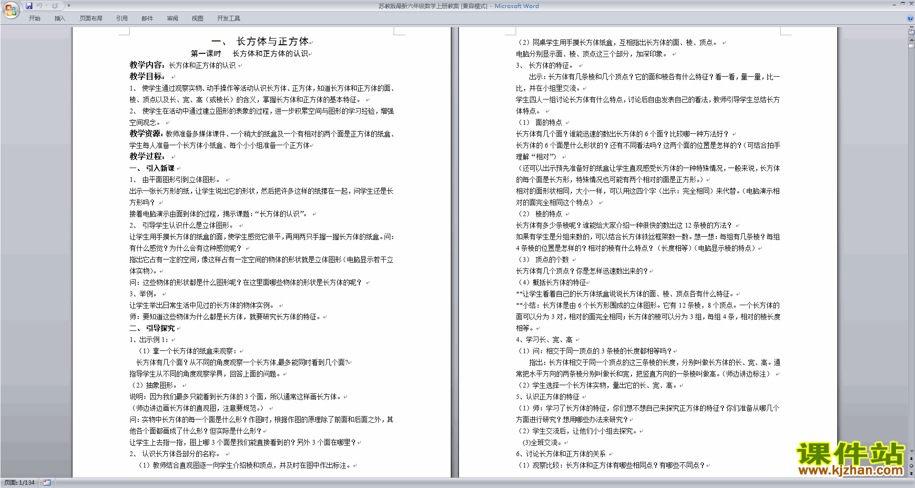Open the 开始 ribbon tab
The height and width of the screenshot is (488, 915).
coord(35,19)
